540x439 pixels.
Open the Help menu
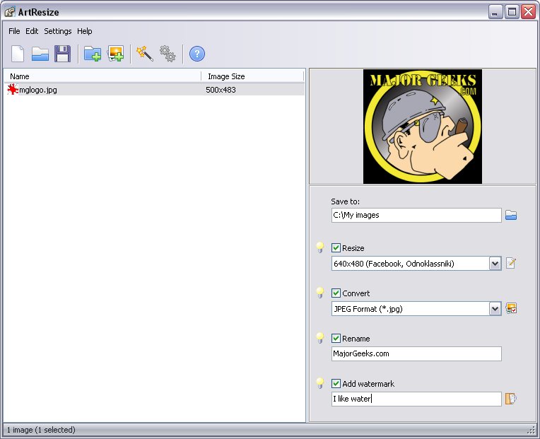tap(84, 31)
